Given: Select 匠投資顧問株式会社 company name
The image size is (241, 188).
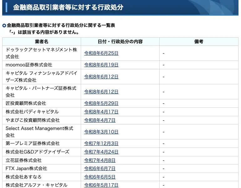Looking at the screenshot, I should pos(26,103).
